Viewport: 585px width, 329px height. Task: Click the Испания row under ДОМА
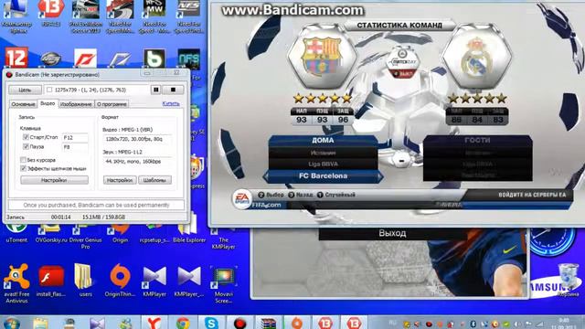pyautogui.click(x=323, y=153)
